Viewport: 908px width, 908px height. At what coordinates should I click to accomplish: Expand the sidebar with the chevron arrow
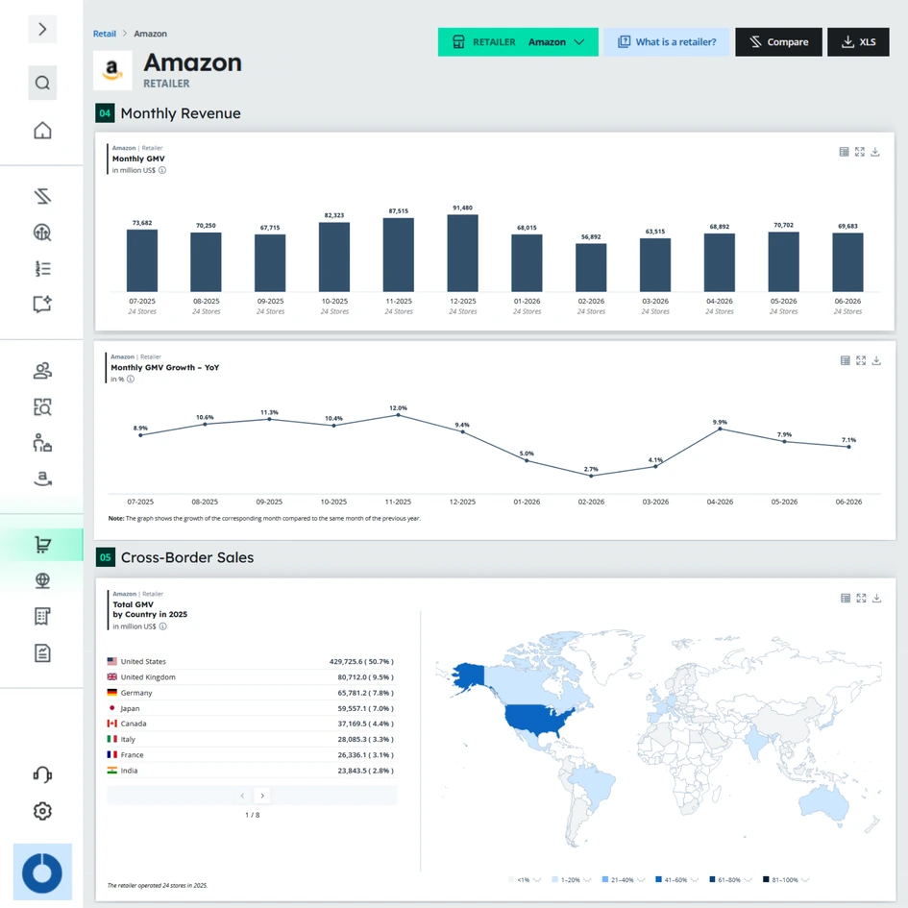click(x=42, y=29)
